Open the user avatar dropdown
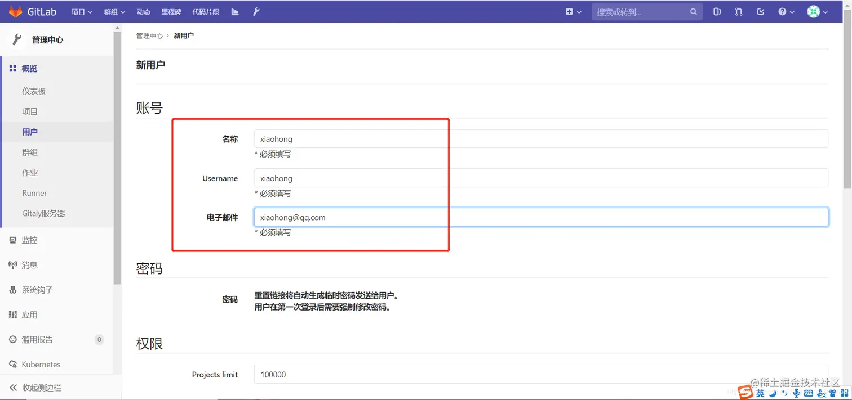 (818, 11)
